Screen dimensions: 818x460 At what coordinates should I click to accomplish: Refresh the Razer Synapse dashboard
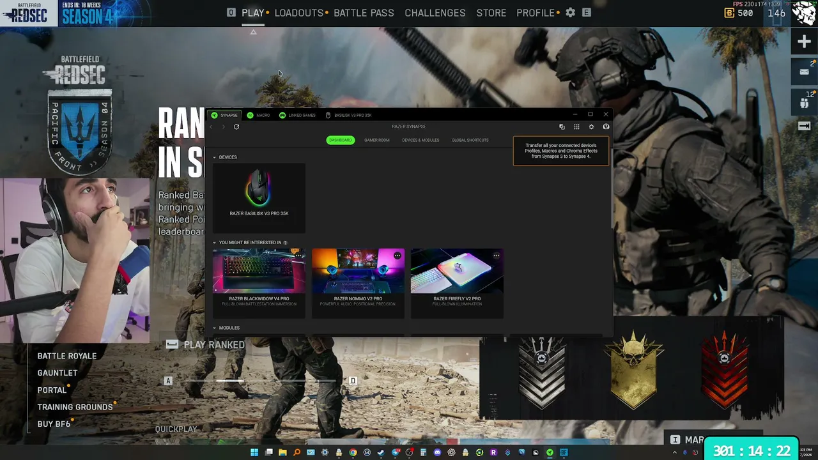coord(236,126)
